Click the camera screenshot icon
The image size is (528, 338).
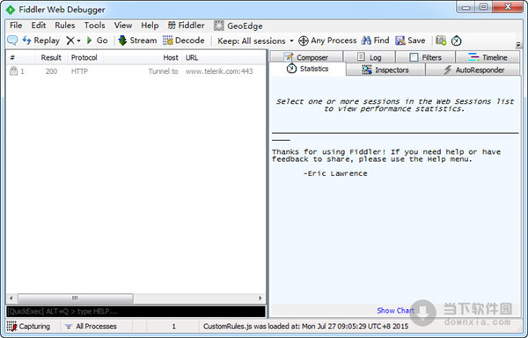pos(441,40)
